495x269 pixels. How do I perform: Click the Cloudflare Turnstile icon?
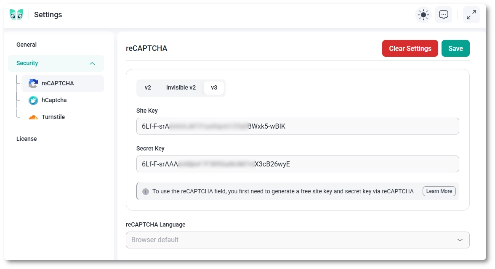point(33,117)
